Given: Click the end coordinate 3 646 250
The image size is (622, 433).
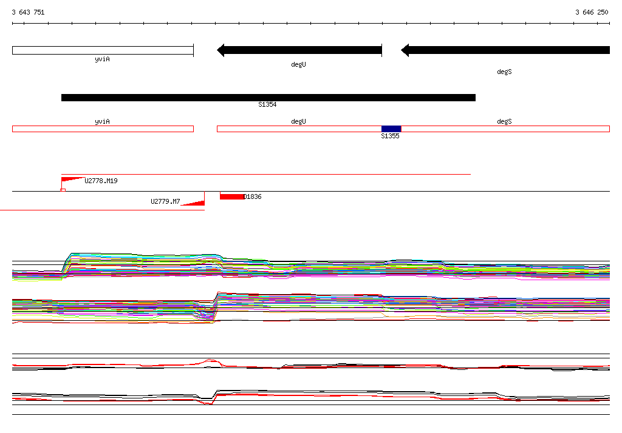Looking at the screenshot, I should point(592,12).
